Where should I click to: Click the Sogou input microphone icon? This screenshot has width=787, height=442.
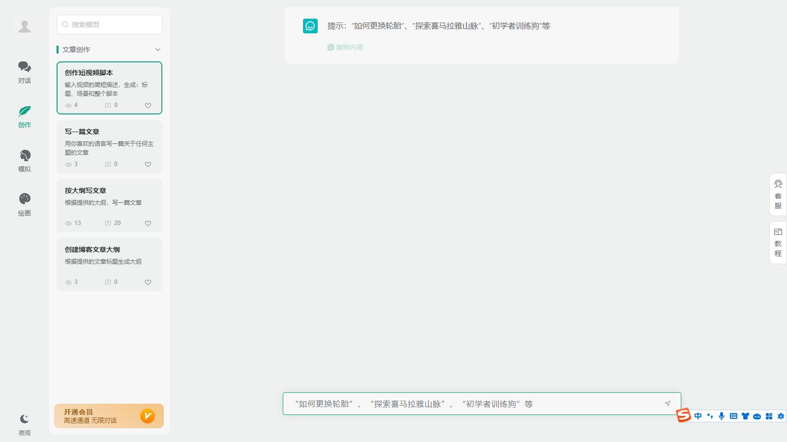pos(722,416)
